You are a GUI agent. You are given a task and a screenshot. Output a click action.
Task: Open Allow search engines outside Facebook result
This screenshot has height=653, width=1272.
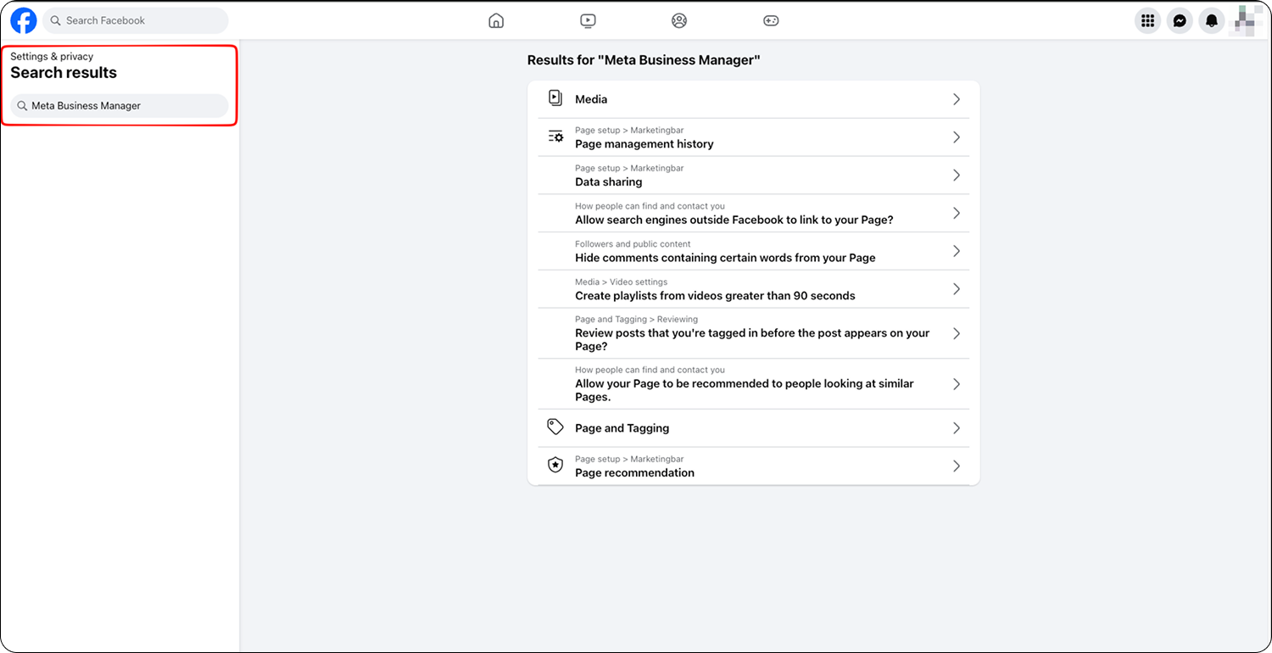pos(754,213)
